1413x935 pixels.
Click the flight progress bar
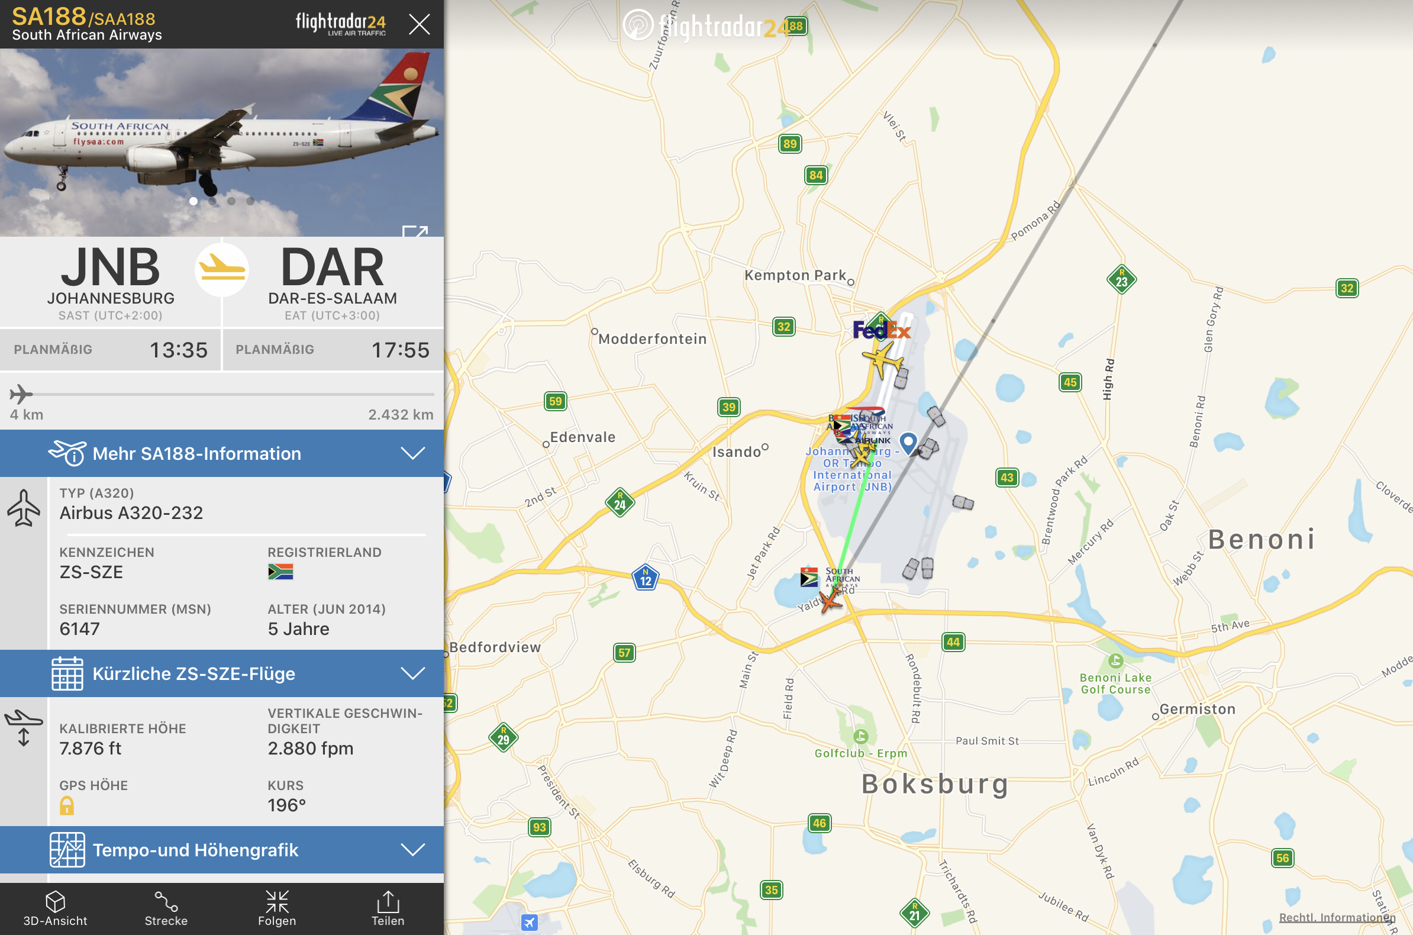[222, 394]
